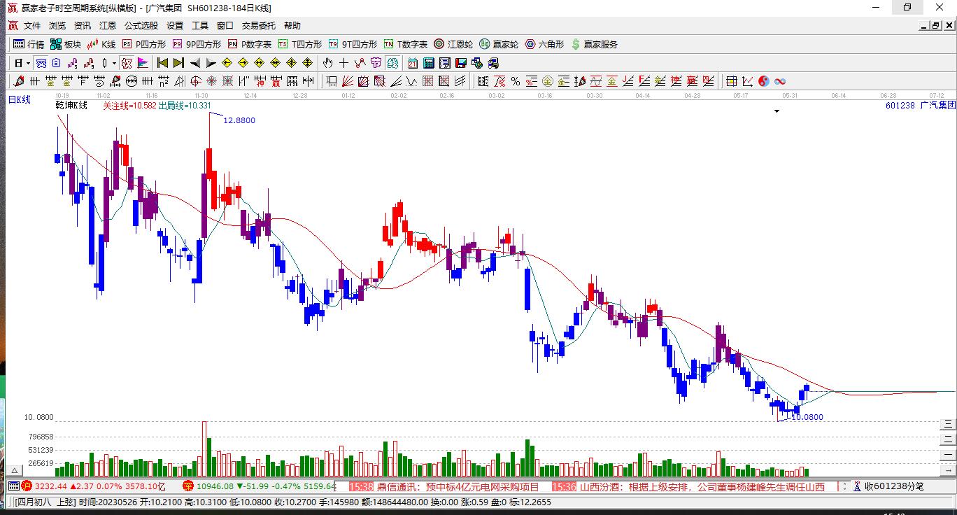Select the percent % line tool
This screenshot has width=957, height=515.
pos(516,81)
